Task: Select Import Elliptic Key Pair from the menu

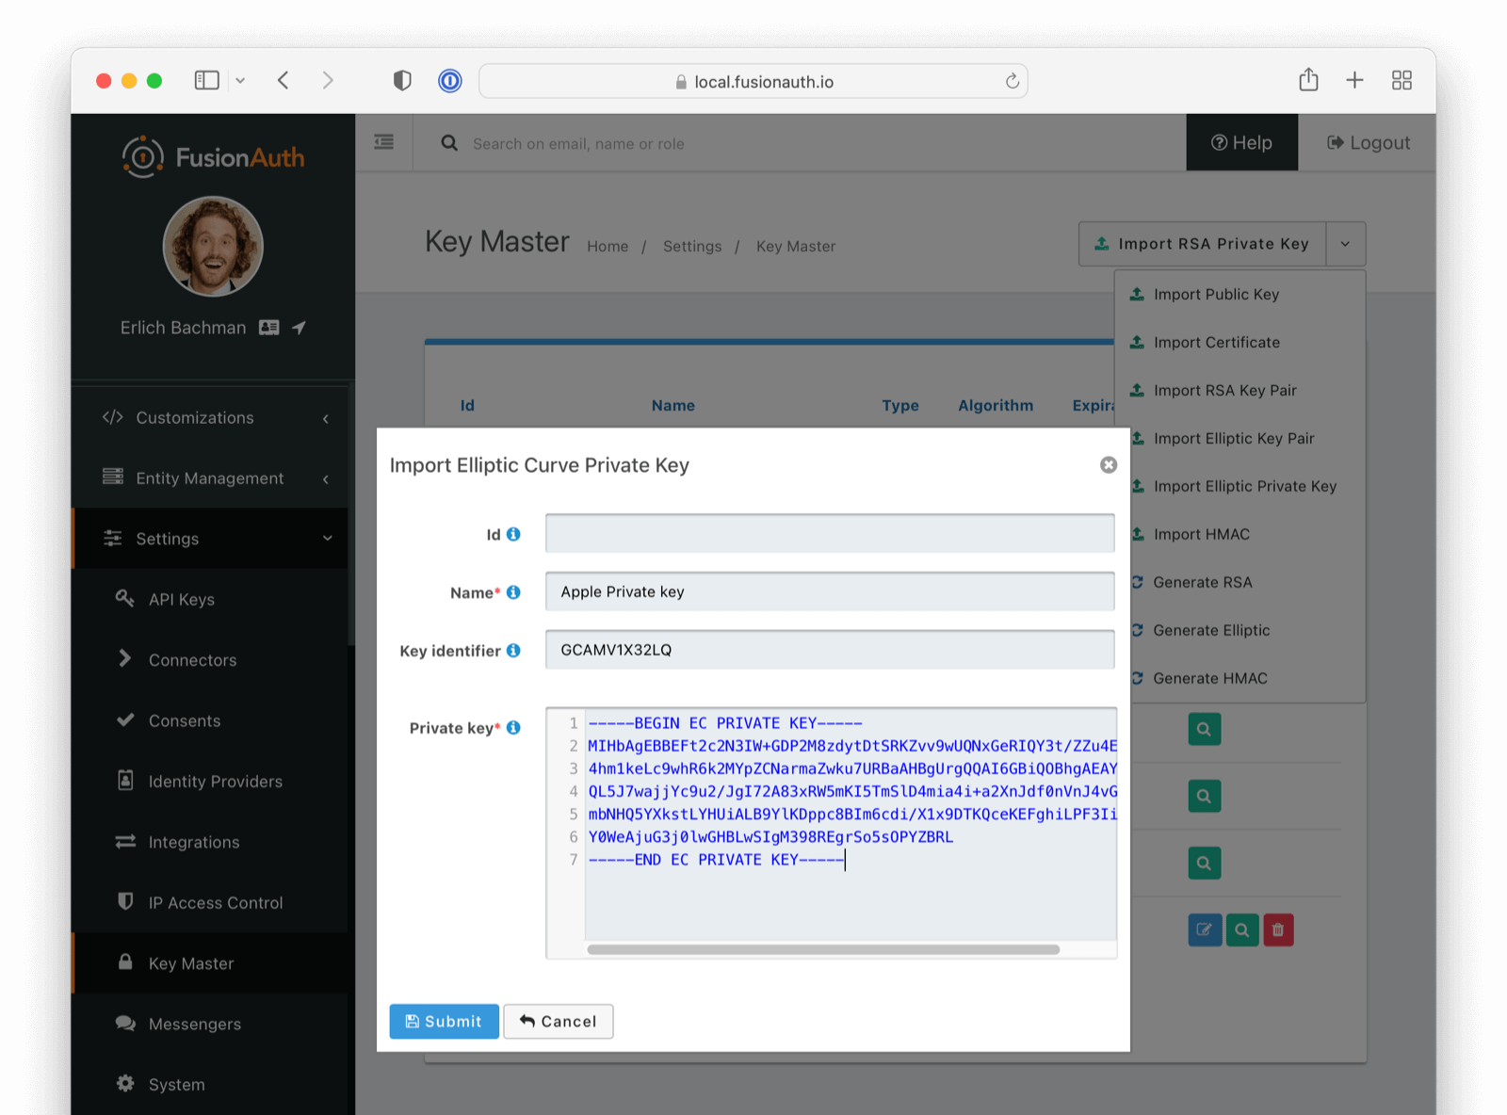Action: pyautogui.click(x=1235, y=438)
